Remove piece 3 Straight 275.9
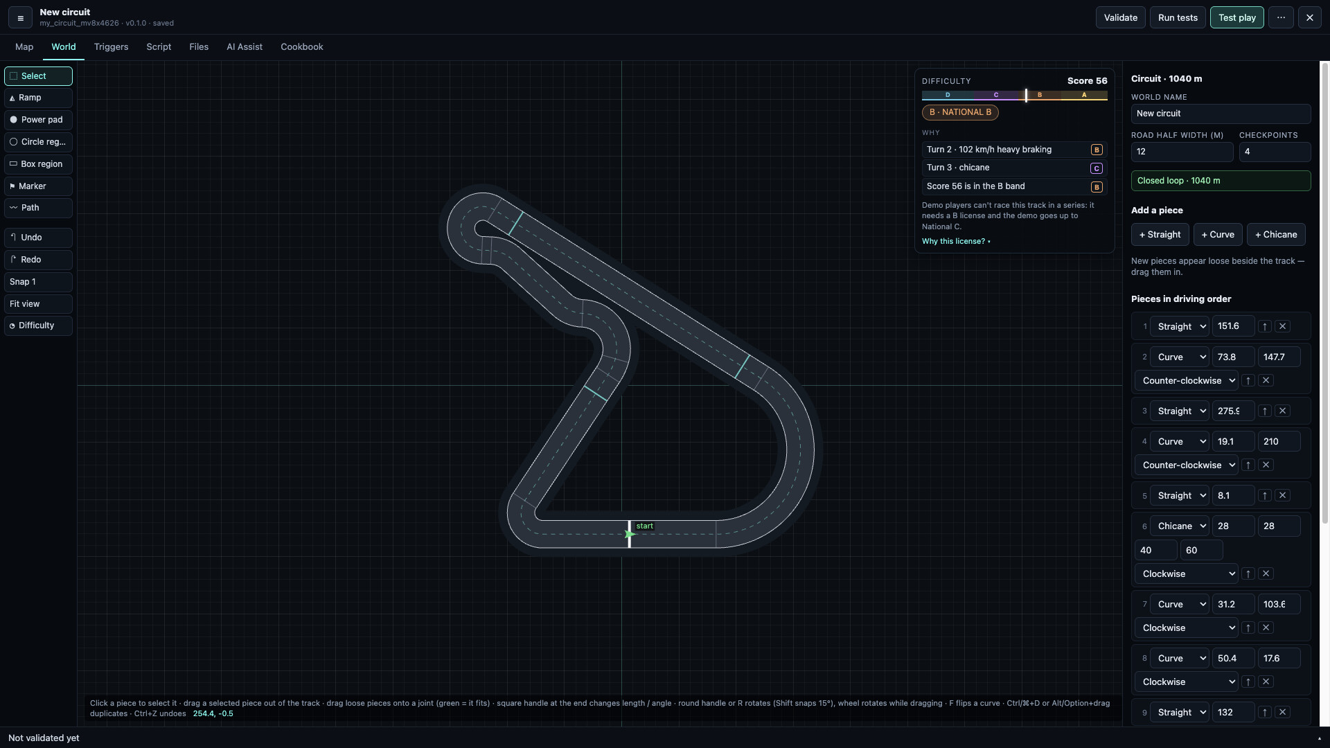 pos(1282,411)
